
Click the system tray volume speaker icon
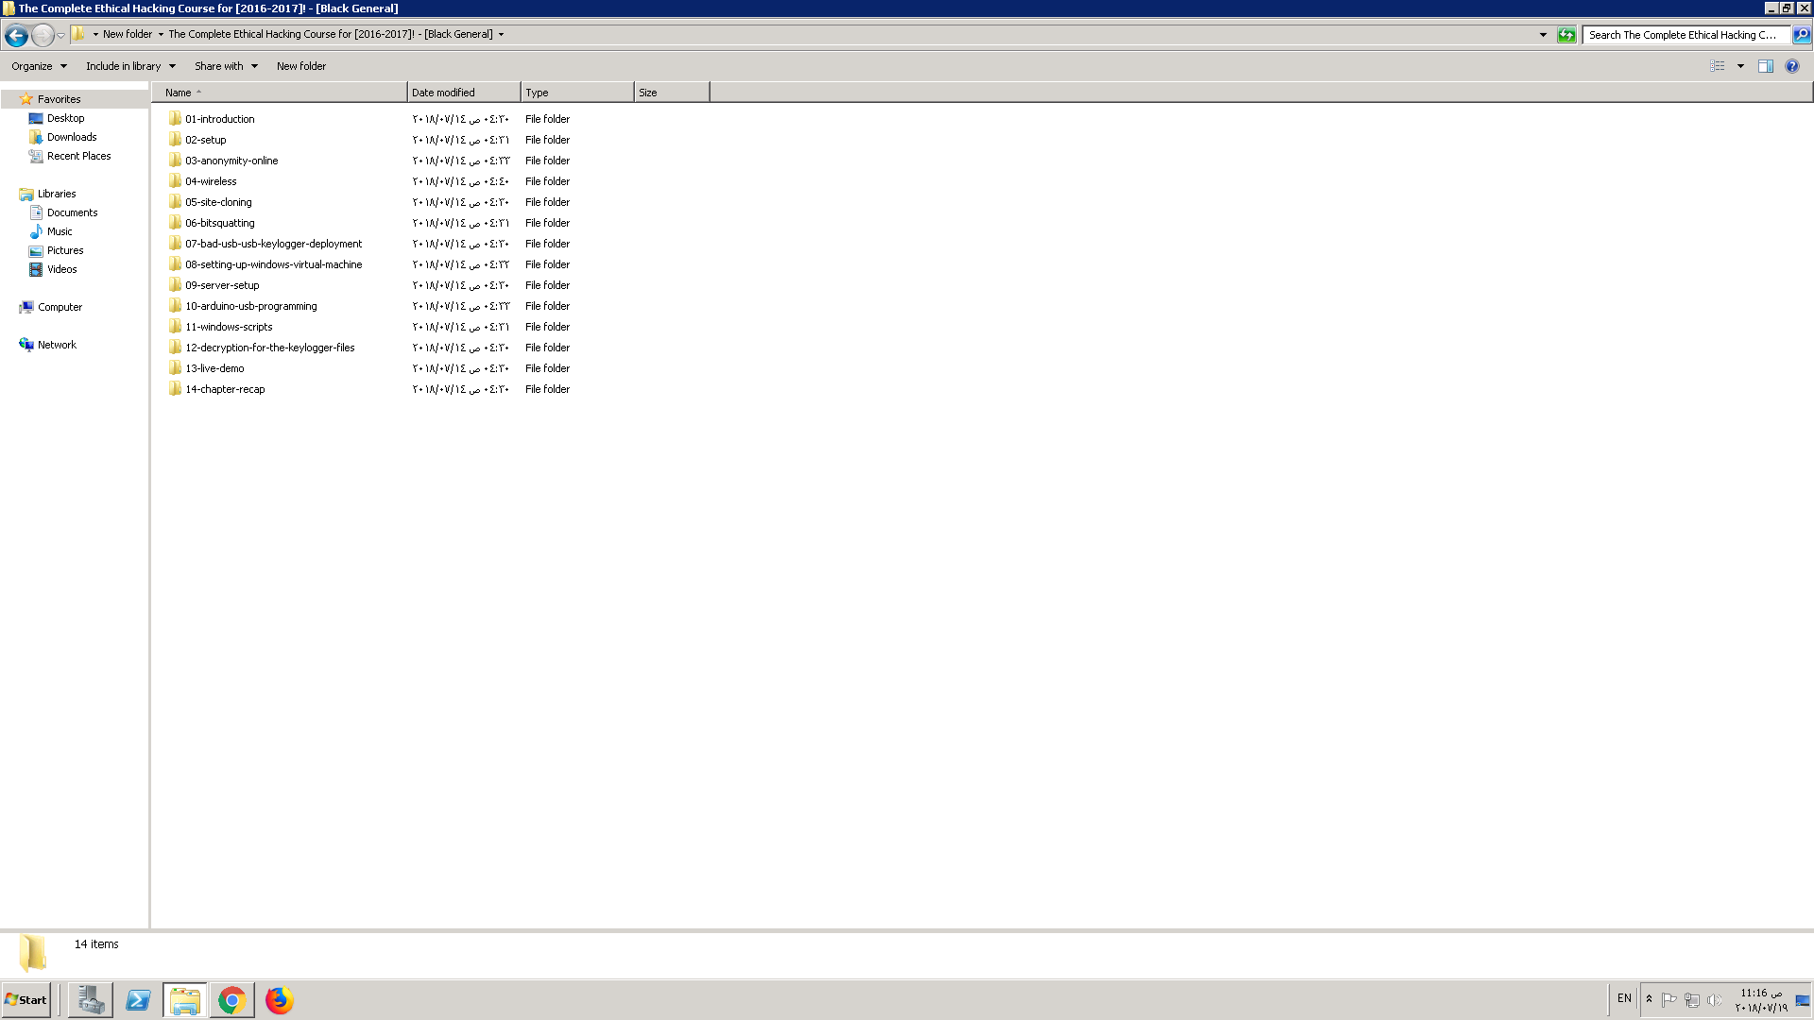(x=1714, y=999)
